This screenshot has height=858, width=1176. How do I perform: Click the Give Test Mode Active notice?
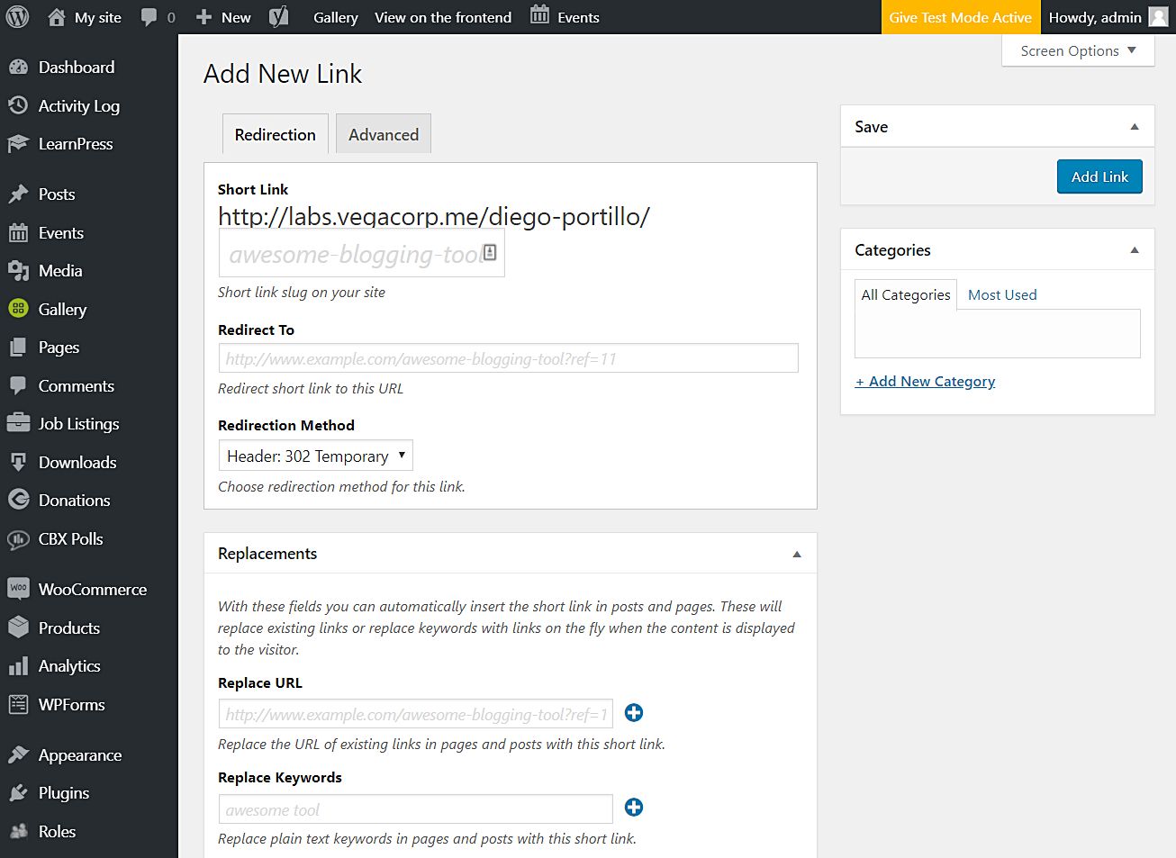pos(960,17)
